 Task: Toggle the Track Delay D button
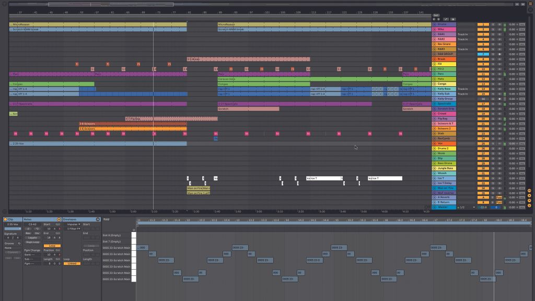click(530, 205)
